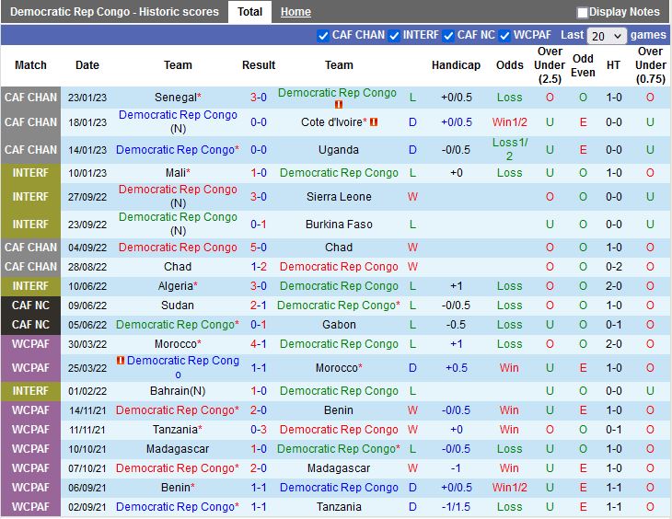Enable the Display Notes checkbox
The width and height of the screenshot is (672, 519).
pyautogui.click(x=583, y=13)
